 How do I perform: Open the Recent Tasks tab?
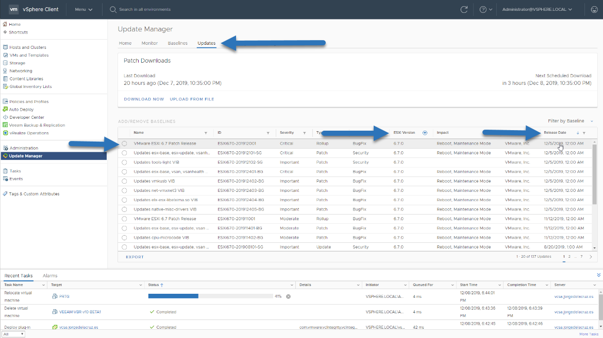19,276
